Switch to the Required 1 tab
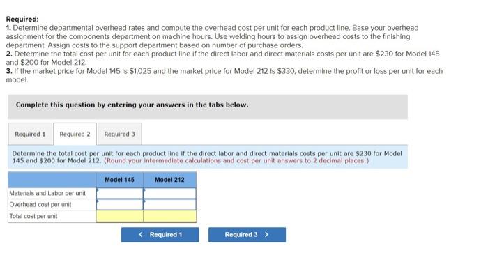Image resolution: width=488 pixels, height=262 pixels. (30, 134)
